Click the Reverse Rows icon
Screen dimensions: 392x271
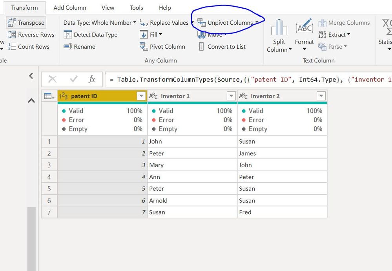[12, 35]
